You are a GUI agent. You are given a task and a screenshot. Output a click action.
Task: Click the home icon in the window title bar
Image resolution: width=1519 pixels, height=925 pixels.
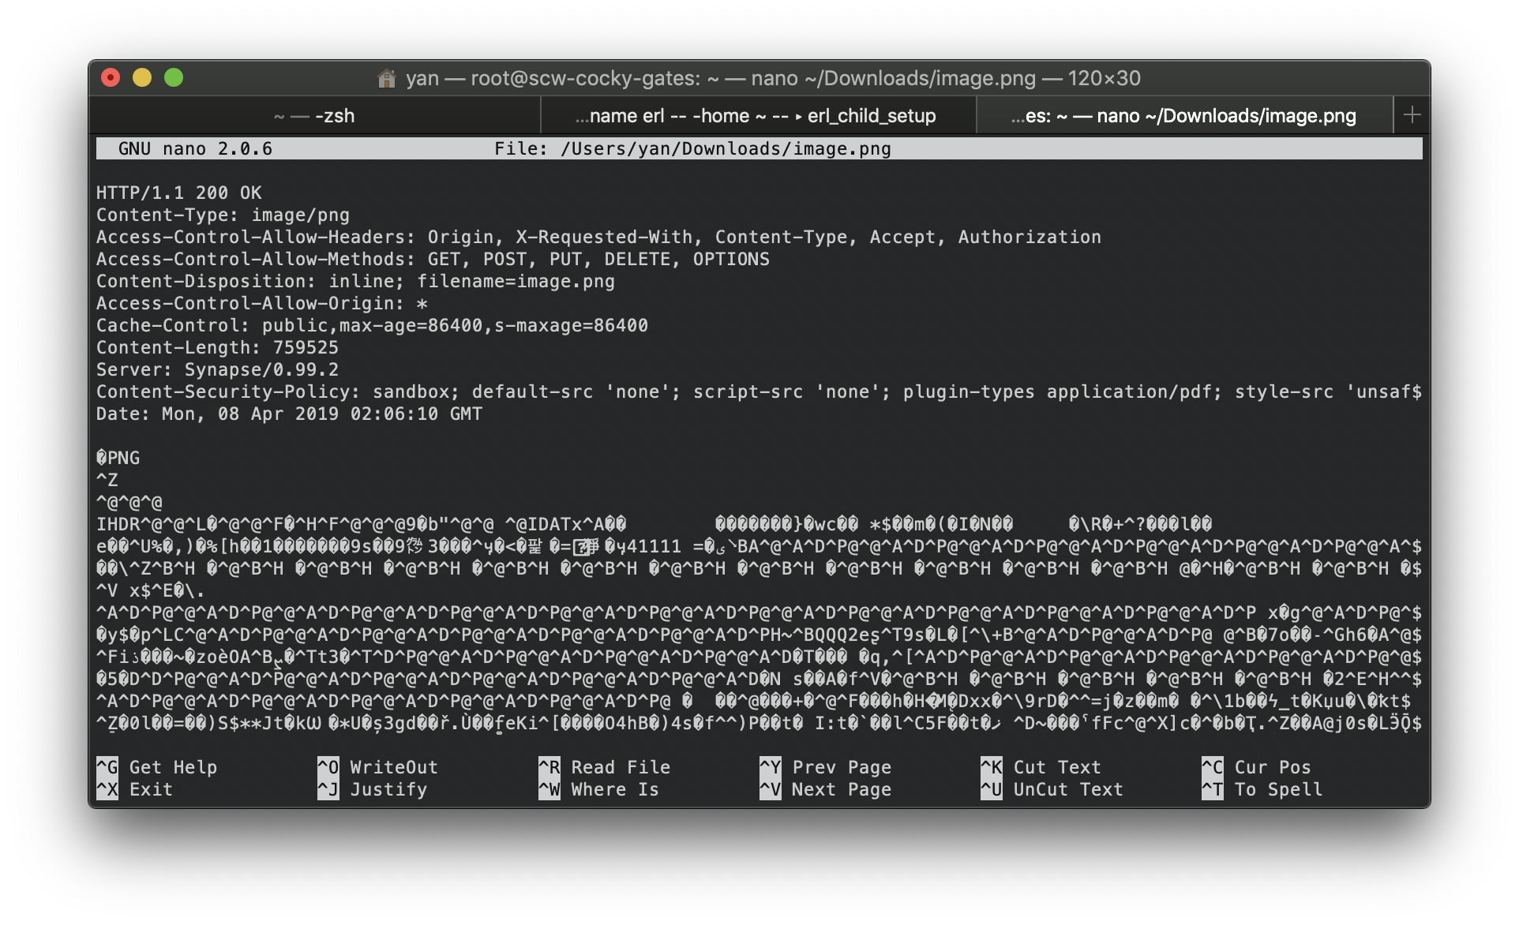tap(386, 78)
